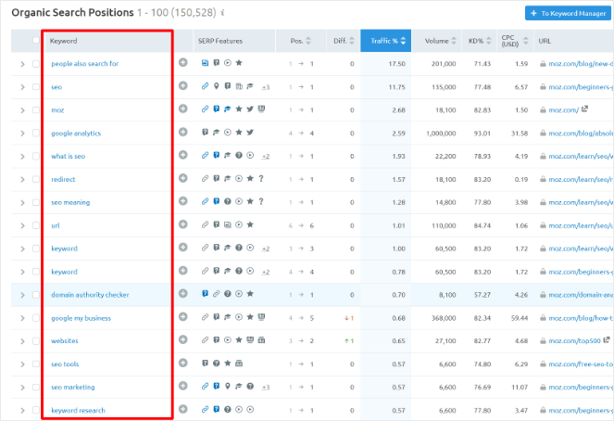Click the external link icon next to moz.com/

(584, 109)
